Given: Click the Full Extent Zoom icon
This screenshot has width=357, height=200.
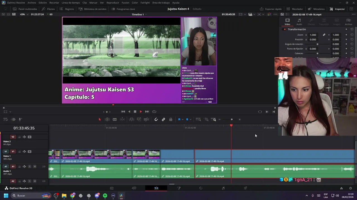Looking at the screenshot, I should pyautogui.click(x=198, y=119).
